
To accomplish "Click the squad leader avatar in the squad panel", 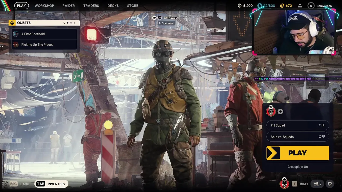I will pyautogui.click(x=271, y=110).
